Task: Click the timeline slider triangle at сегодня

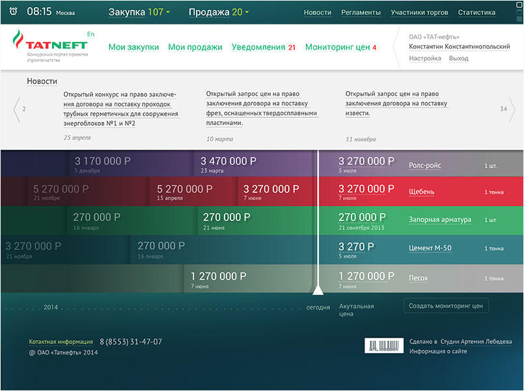Action: point(318,290)
